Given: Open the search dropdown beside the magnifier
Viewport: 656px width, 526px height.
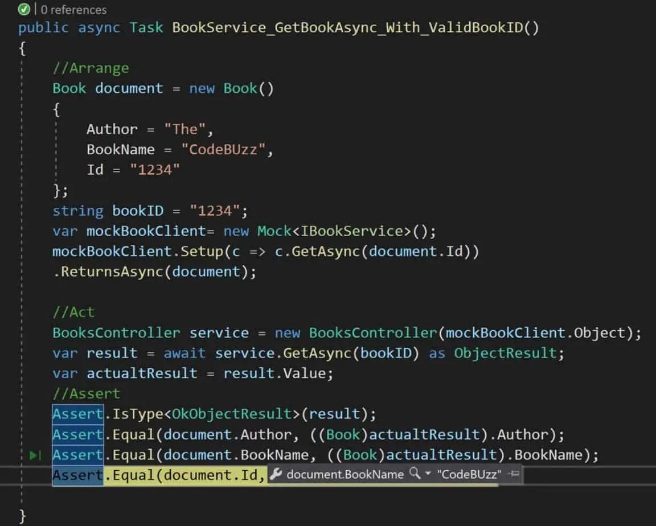Looking at the screenshot, I should (x=428, y=474).
